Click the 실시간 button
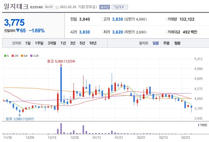Viewport: 209px width, 142px height. point(104,7)
